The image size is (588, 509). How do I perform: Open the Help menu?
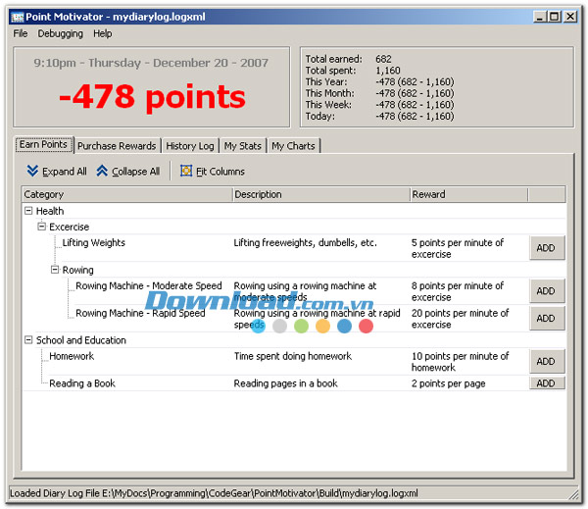(103, 33)
